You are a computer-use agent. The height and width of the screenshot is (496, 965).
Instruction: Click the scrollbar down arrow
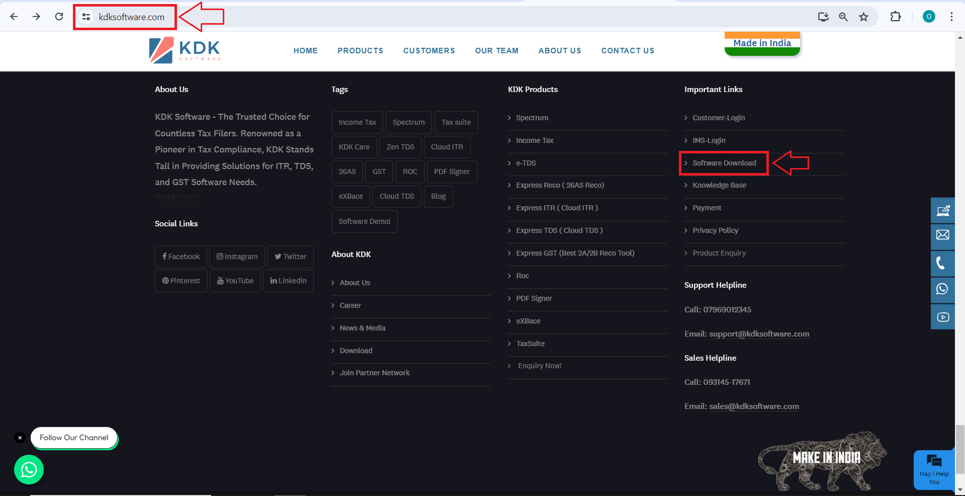click(x=960, y=489)
